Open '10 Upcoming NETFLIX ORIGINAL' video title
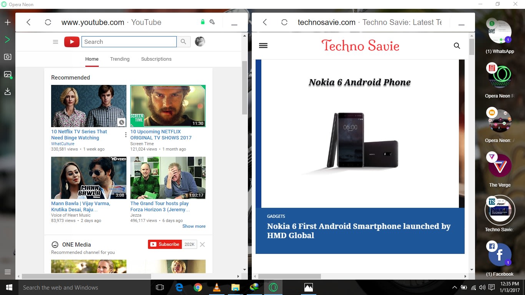Viewport: 525px width, 295px height. (161, 134)
